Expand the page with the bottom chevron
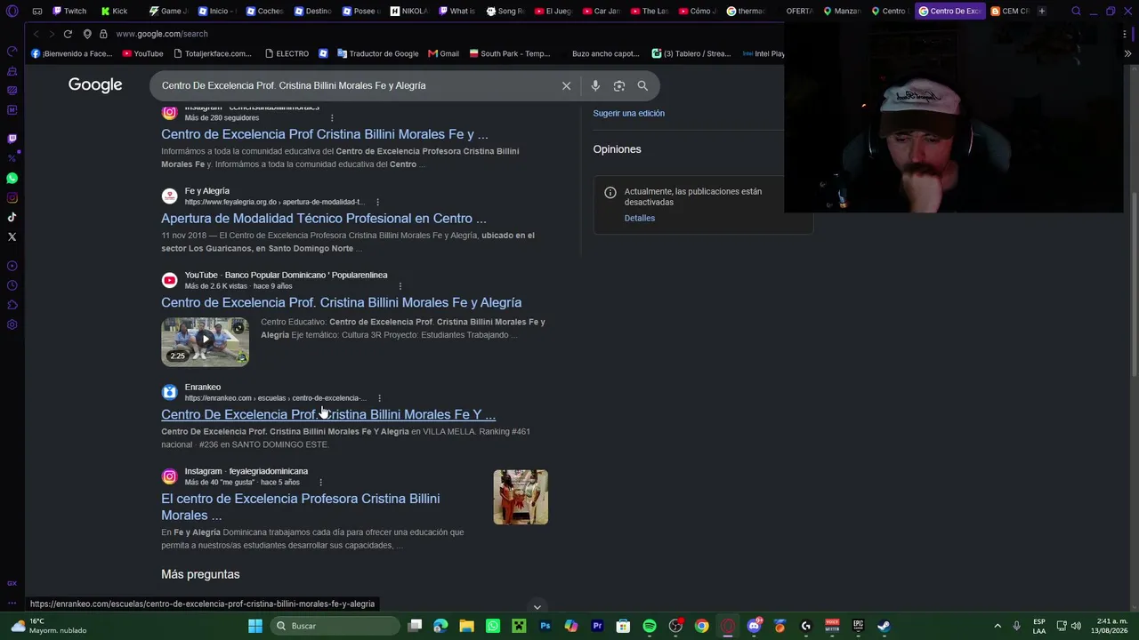The width and height of the screenshot is (1139, 640). pos(537,607)
